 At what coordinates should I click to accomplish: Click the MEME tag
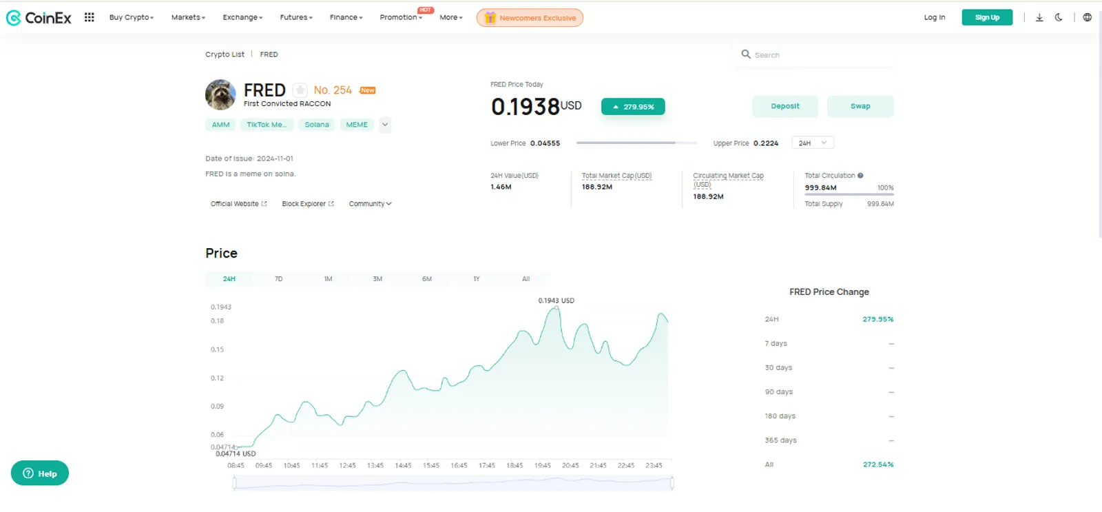[x=357, y=125]
